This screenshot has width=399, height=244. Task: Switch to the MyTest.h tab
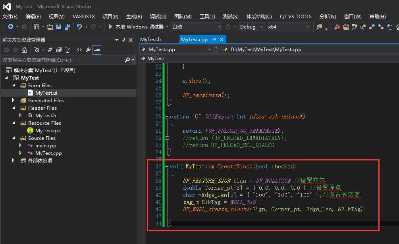click(150, 40)
